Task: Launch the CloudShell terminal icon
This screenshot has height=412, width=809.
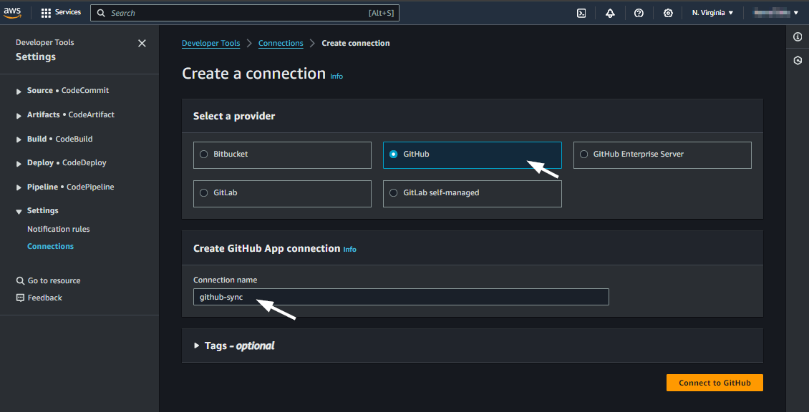Action: (582, 13)
